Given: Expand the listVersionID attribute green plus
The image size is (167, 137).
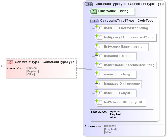Looking at the screenshot, I should (96, 63).
